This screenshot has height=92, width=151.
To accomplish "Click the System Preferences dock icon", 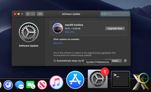I will (98, 79).
